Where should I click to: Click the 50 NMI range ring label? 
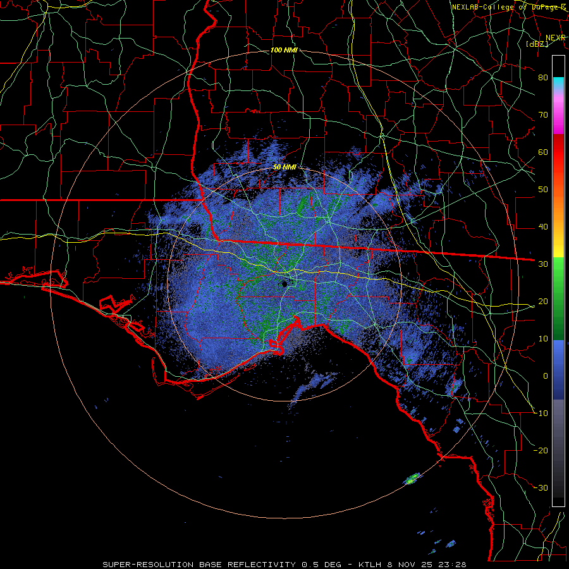pos(284,167)
